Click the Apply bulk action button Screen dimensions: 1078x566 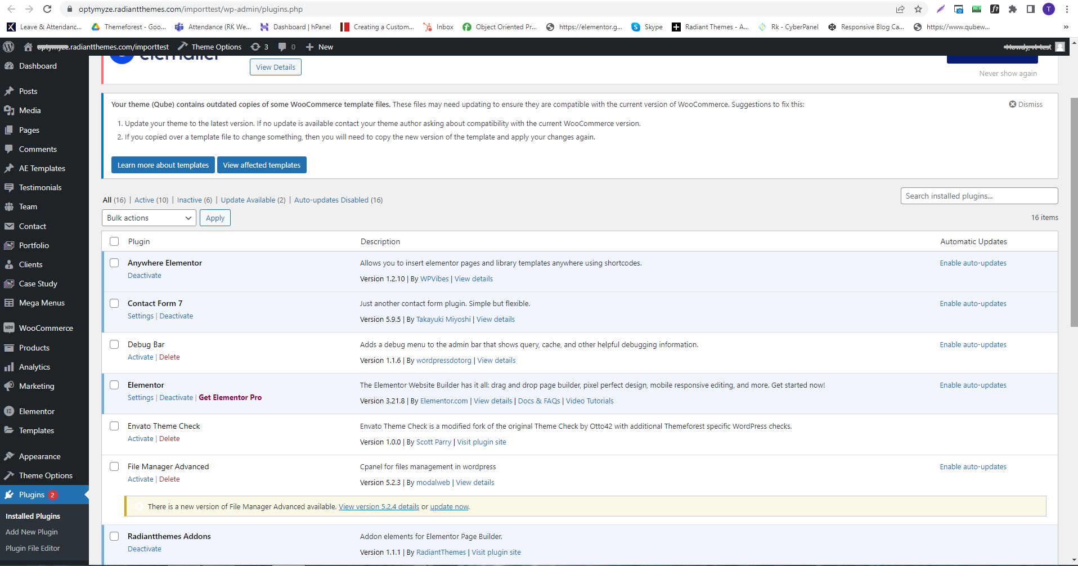[x=215, y=218]
